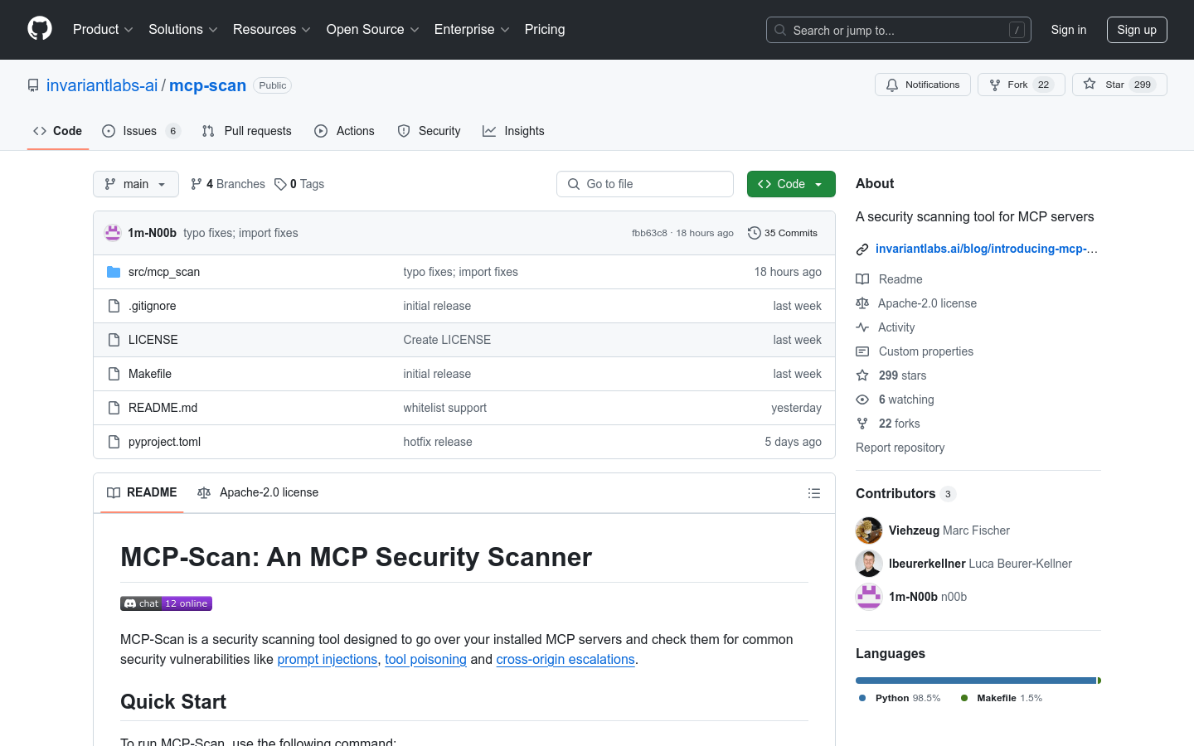Click the Sign up button

pos(1137,30)
